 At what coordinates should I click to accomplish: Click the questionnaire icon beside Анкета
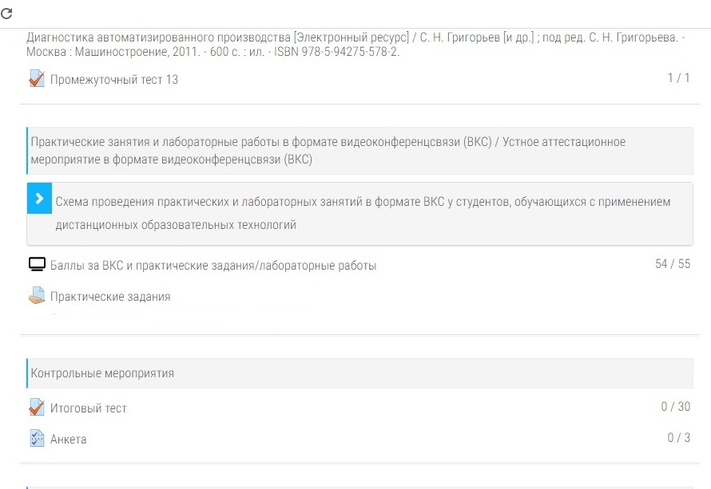pyautogui.click(x=37, y=438)
